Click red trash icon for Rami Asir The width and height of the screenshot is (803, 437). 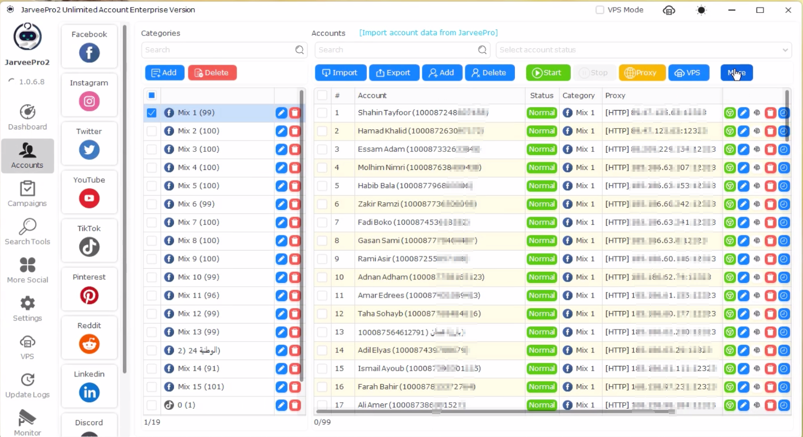pos(771,259)
